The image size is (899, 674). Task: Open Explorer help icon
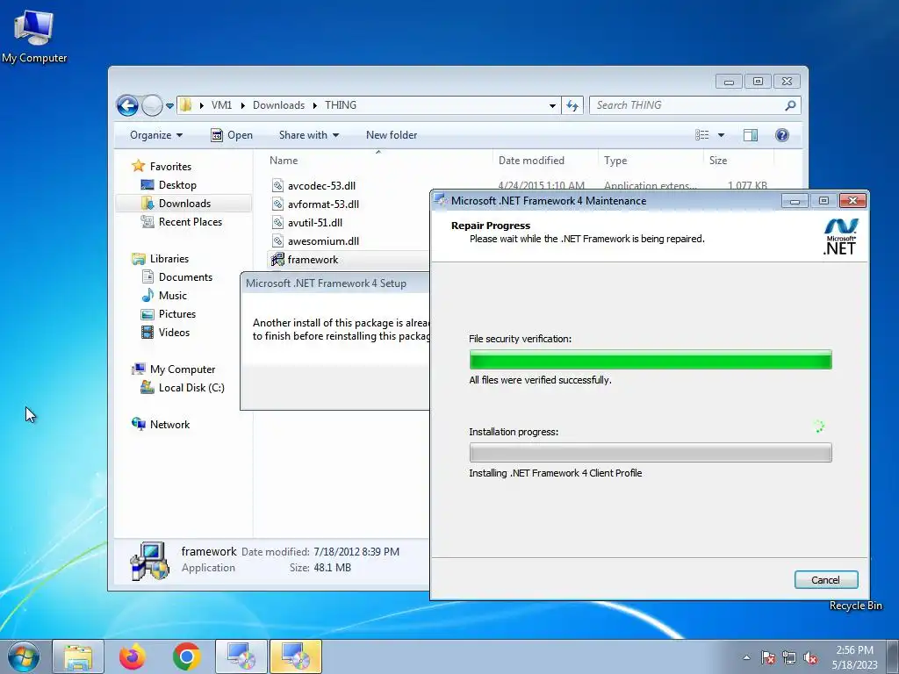782,135
